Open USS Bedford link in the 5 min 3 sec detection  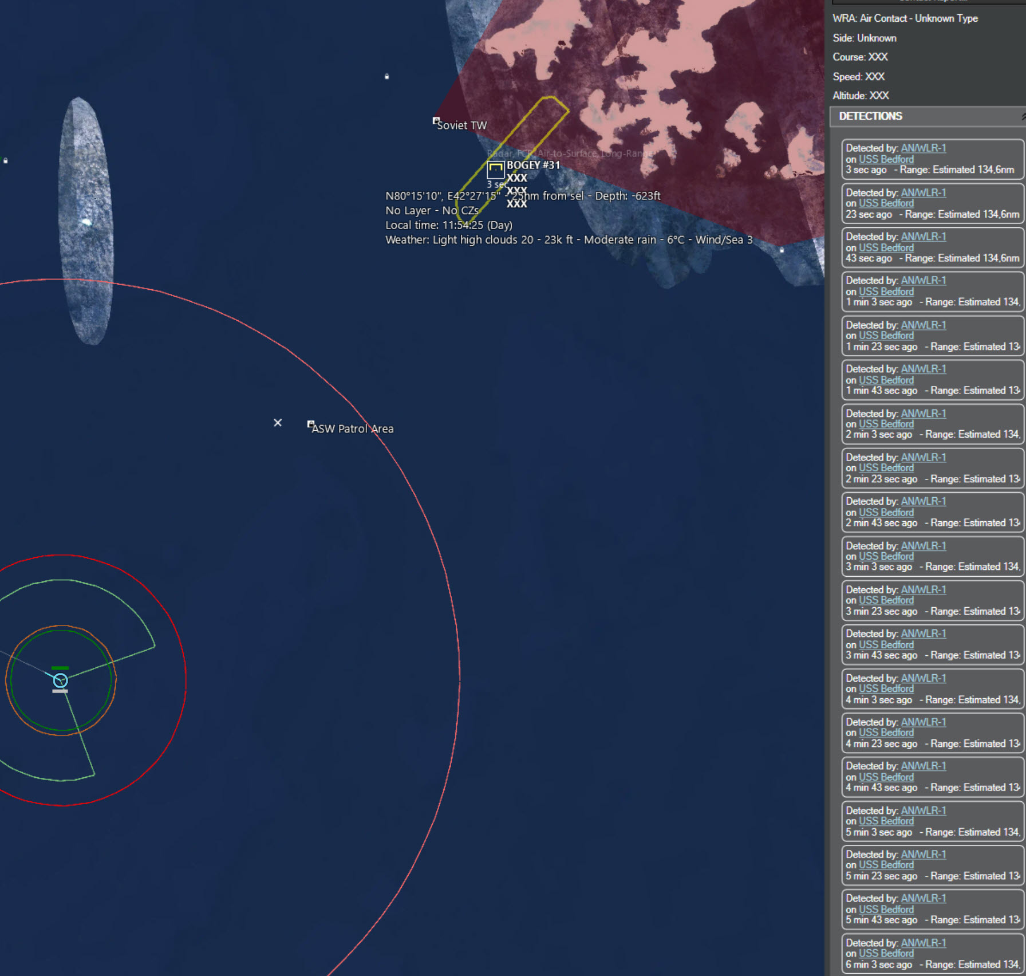click(886, 821)
